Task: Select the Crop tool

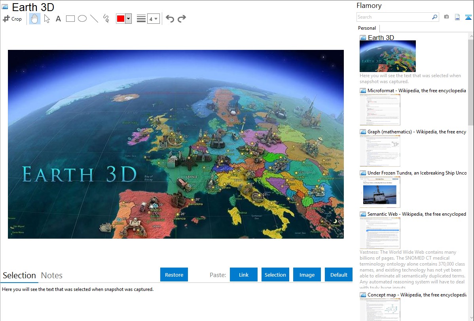Action: click(12, 19)
